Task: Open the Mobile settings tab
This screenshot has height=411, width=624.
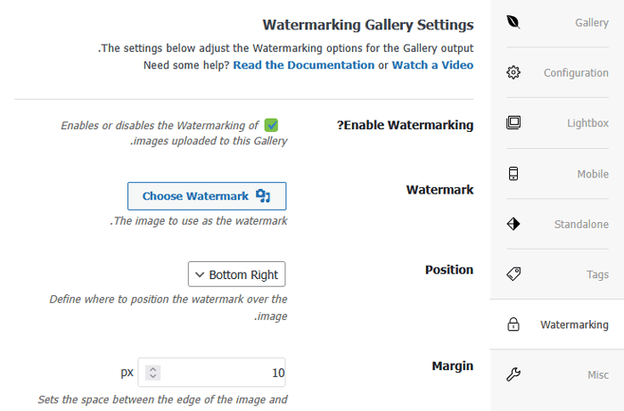Action: point(593,174)
